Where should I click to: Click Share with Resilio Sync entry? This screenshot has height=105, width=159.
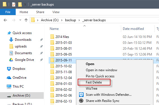pos(103,101)
